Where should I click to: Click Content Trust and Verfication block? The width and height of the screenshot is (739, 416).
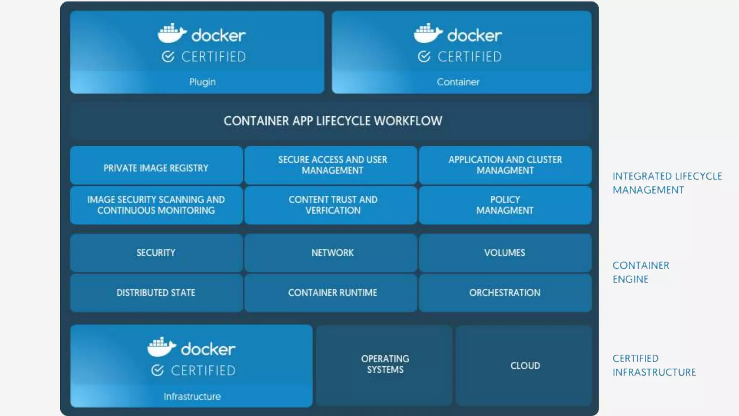332,205
